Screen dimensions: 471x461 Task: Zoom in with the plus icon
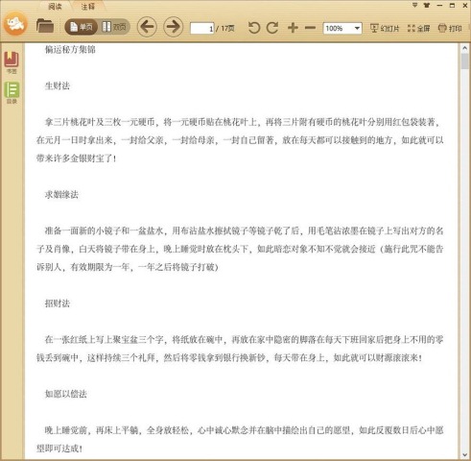pos(293,28)
